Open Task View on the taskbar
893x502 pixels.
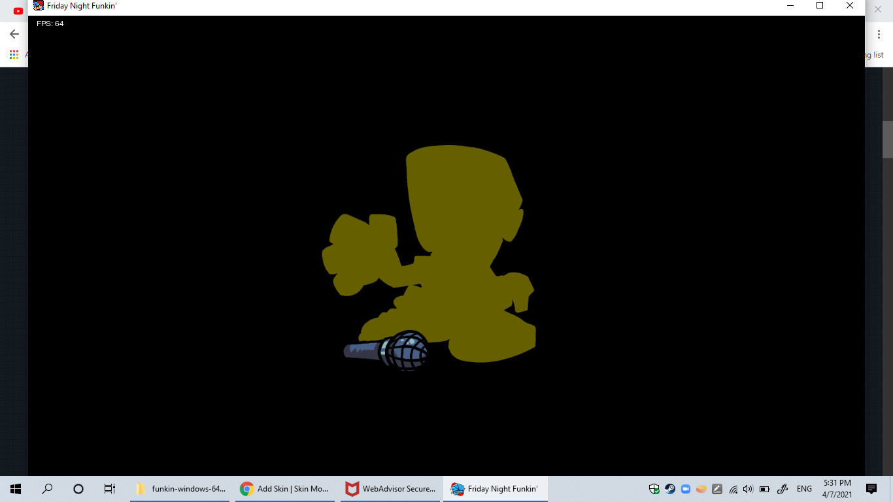(109, 489)
